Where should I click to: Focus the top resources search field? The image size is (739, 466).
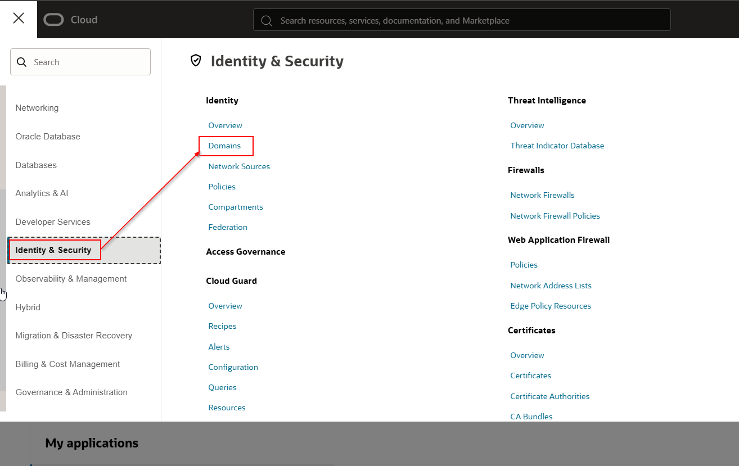click(462, 20)
